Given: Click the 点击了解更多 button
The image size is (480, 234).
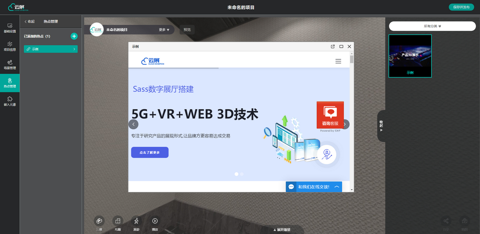Looking at the screenshot, I should point(150,152).
